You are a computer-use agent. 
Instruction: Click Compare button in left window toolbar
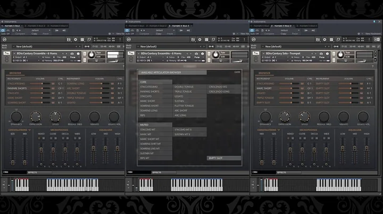tap(20, 34)
